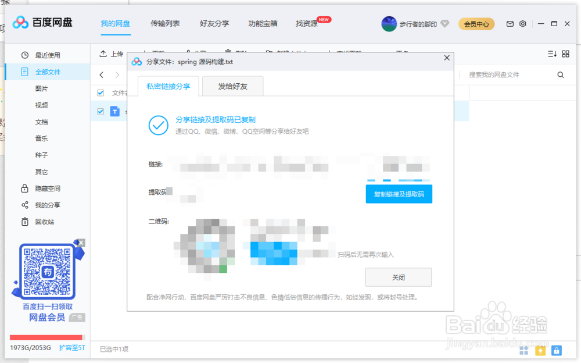The width and height of the screenshot is (581, 363).
Task: Select the 私密链接分享 tab
Action: [168, 86]
